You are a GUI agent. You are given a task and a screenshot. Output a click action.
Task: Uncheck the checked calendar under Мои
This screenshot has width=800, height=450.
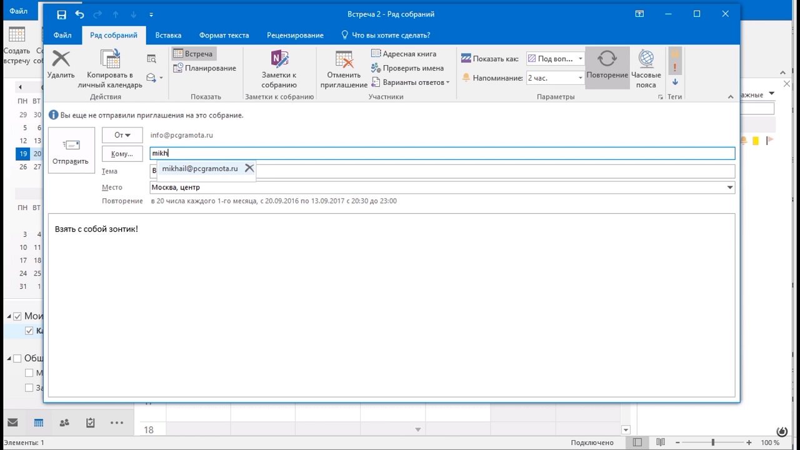point(29,331)
